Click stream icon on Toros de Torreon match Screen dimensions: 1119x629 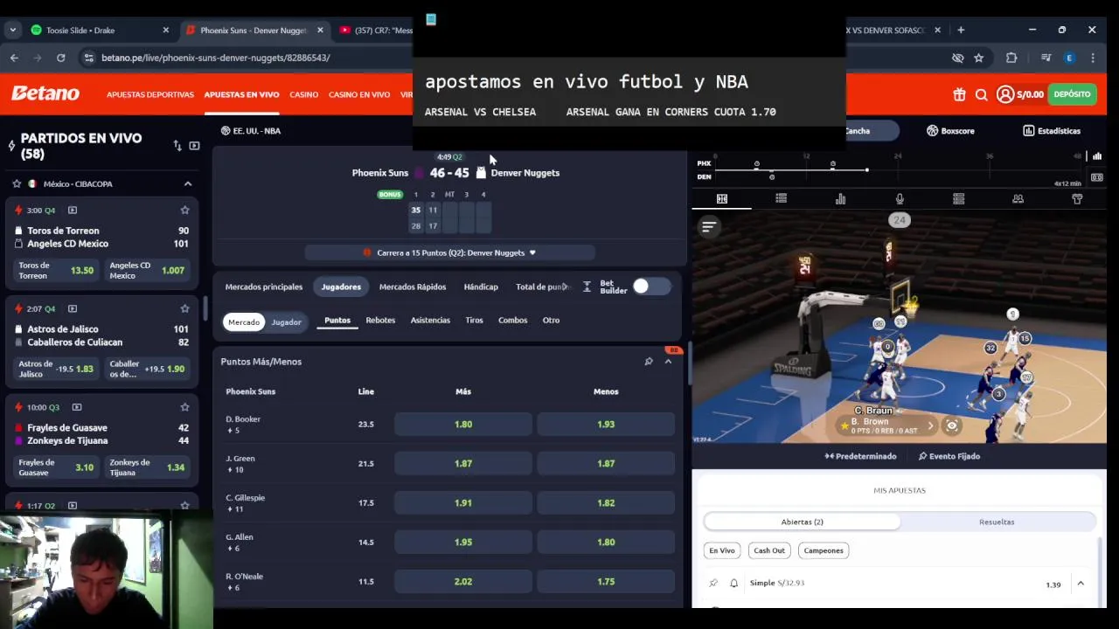[x=73, y=211]
